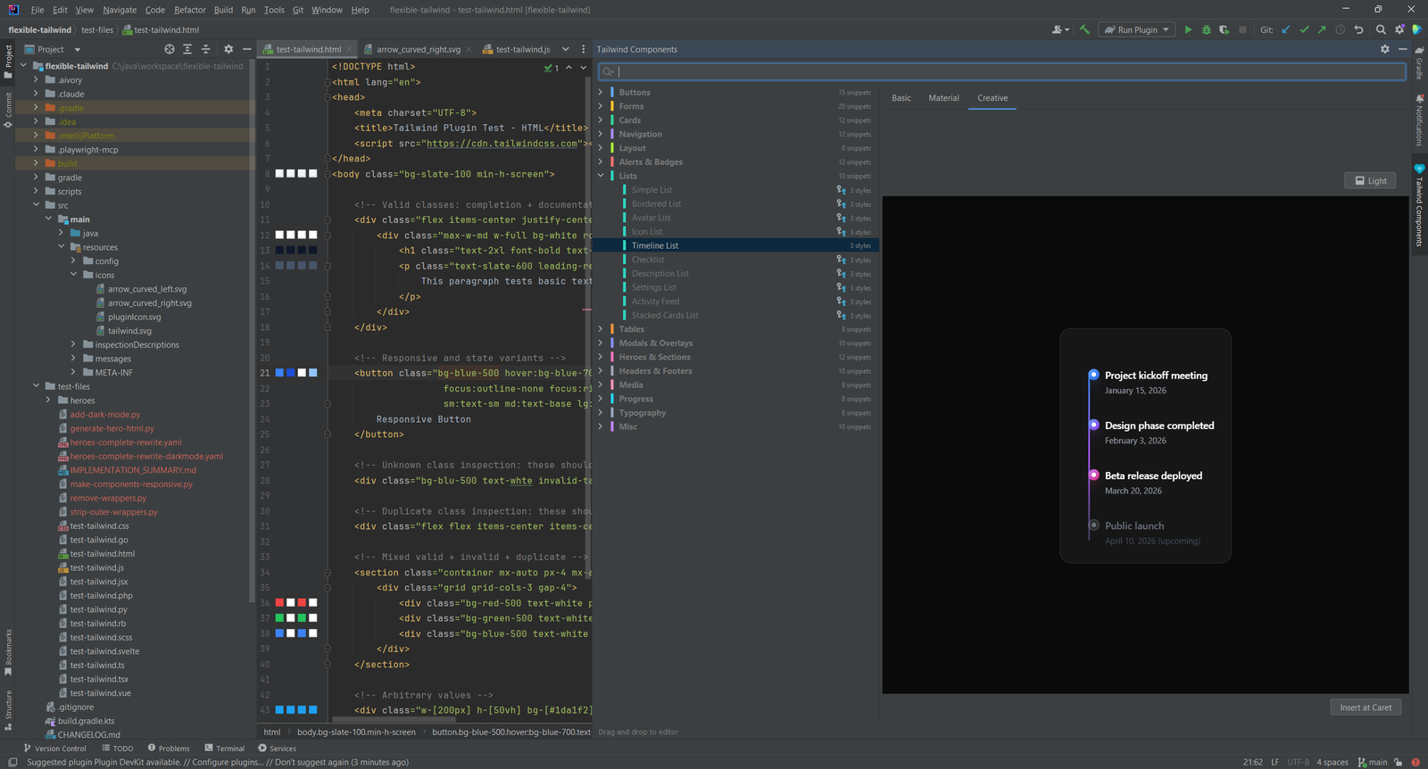
Task: Click the Git Rollback undo icon
Action: tap(1358, 29)
